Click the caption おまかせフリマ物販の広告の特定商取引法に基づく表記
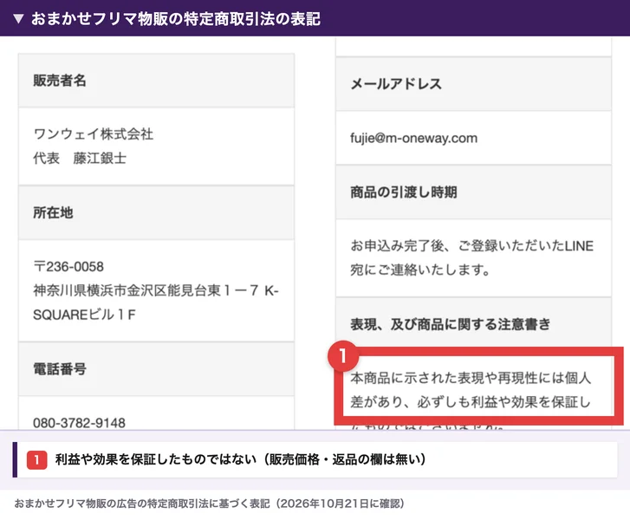The image size is (630, 520). coord(143,504)
